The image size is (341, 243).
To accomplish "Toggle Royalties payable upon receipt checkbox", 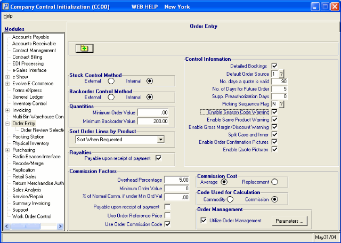I will (159, 158).
